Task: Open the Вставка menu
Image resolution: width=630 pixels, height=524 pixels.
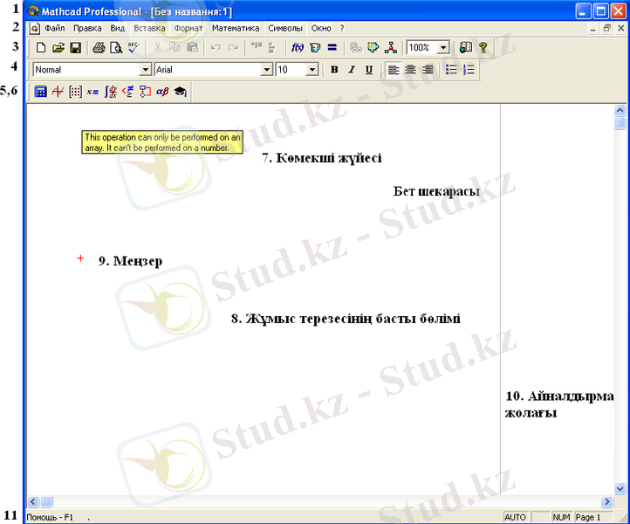Action: 149,28
